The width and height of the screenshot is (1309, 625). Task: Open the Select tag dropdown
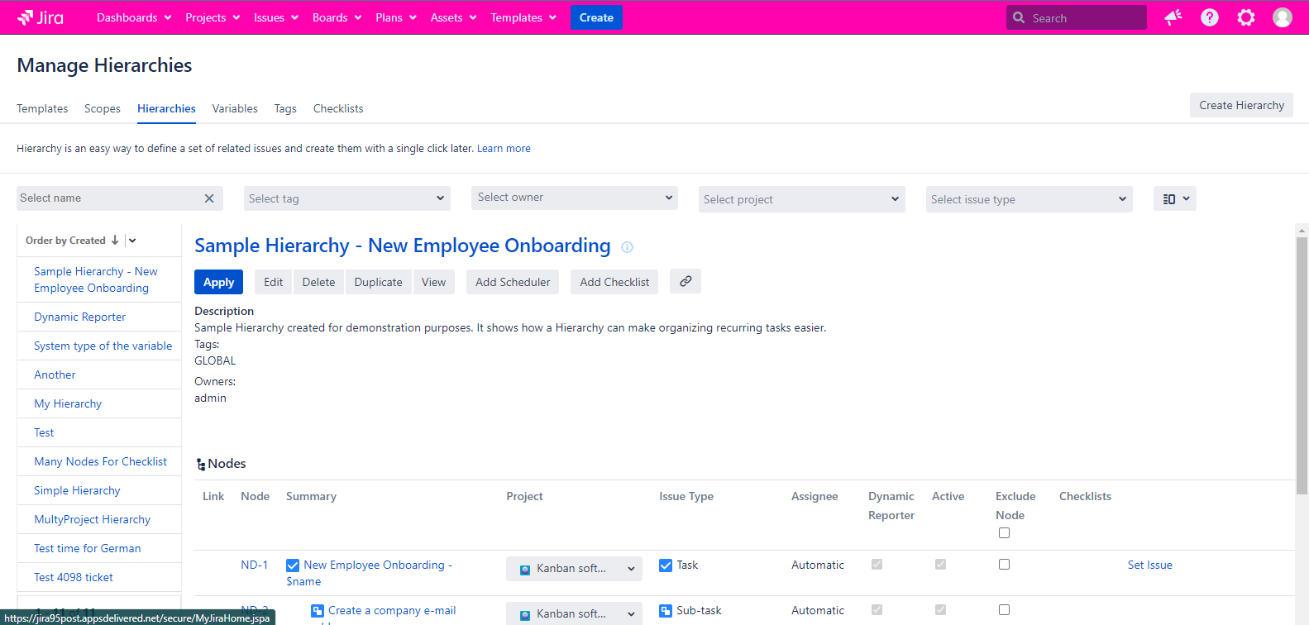tap(347, 198)
